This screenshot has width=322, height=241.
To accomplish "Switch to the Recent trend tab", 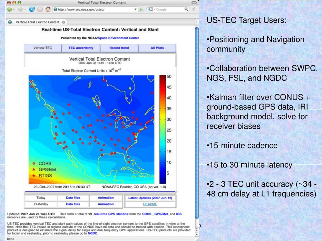I will click(x=119, y=48).
